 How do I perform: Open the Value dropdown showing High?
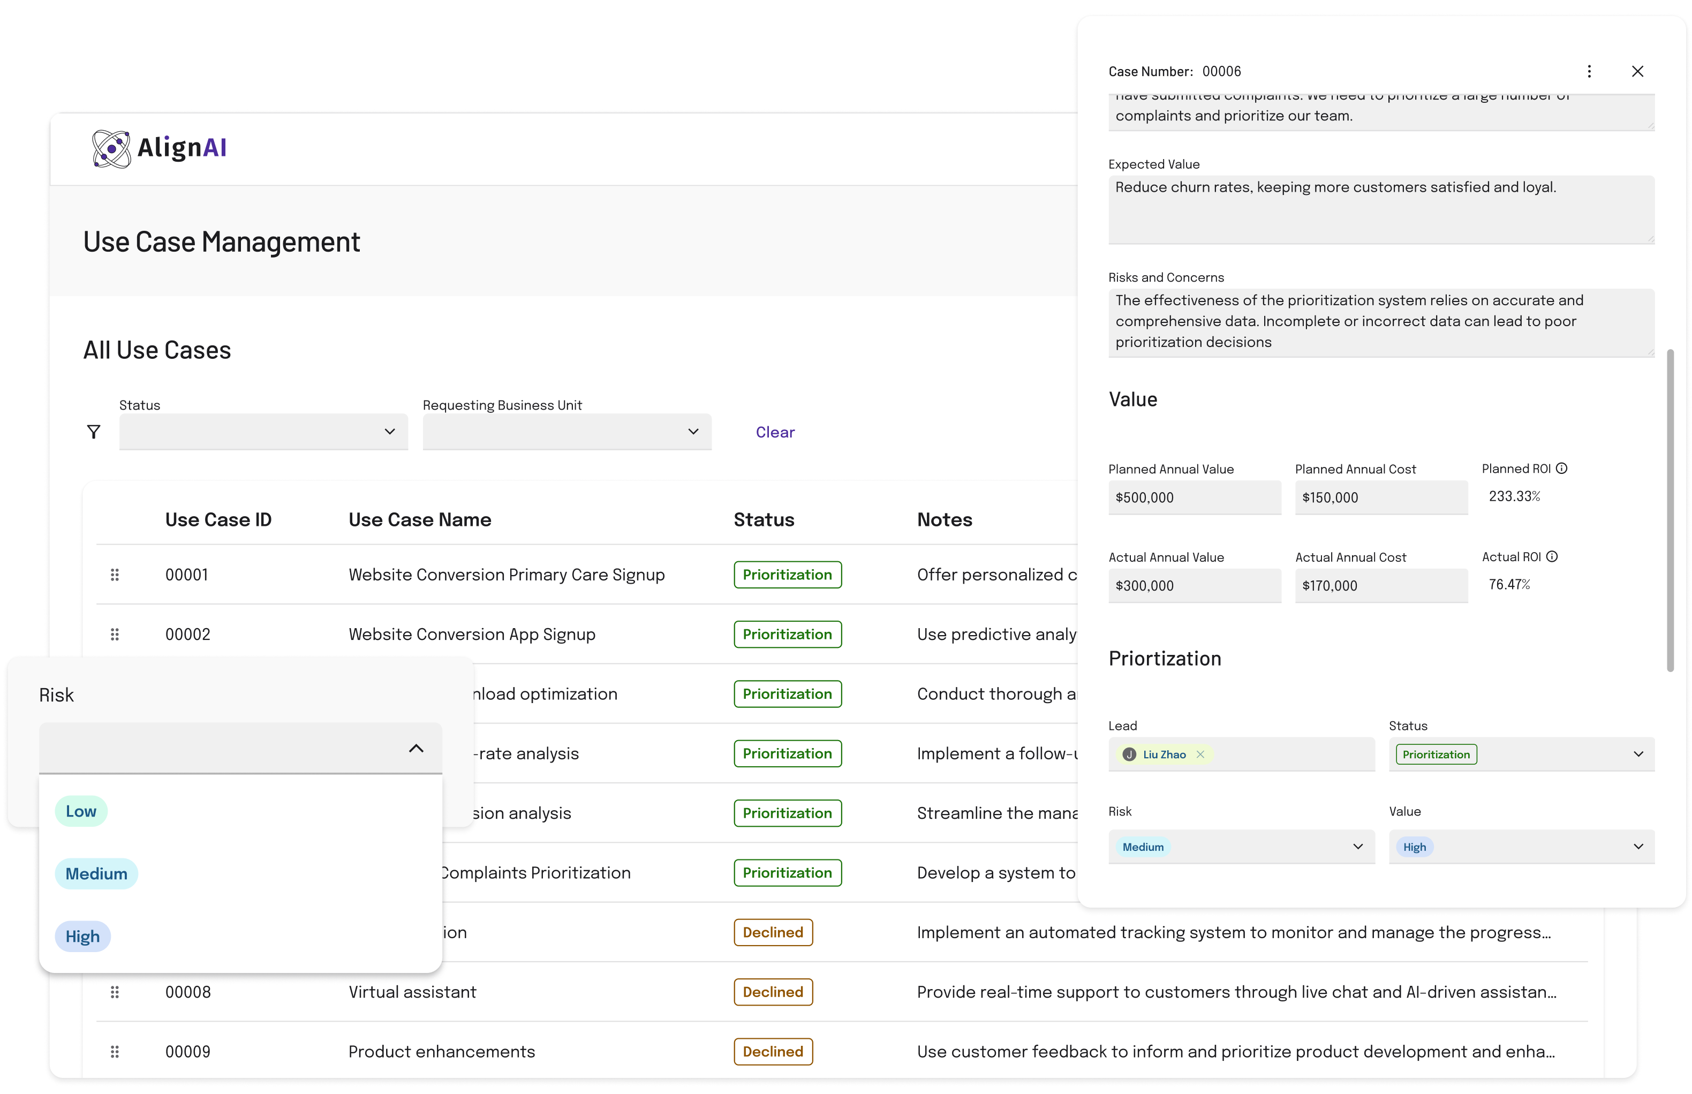[x=1520, y=846]
